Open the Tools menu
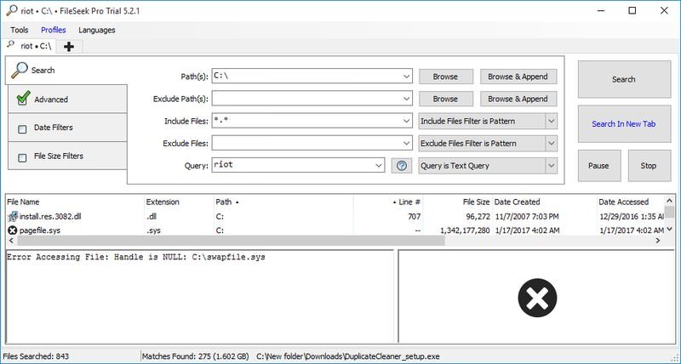Viewport: 681px width, 364px height. [x=19, y=30]
